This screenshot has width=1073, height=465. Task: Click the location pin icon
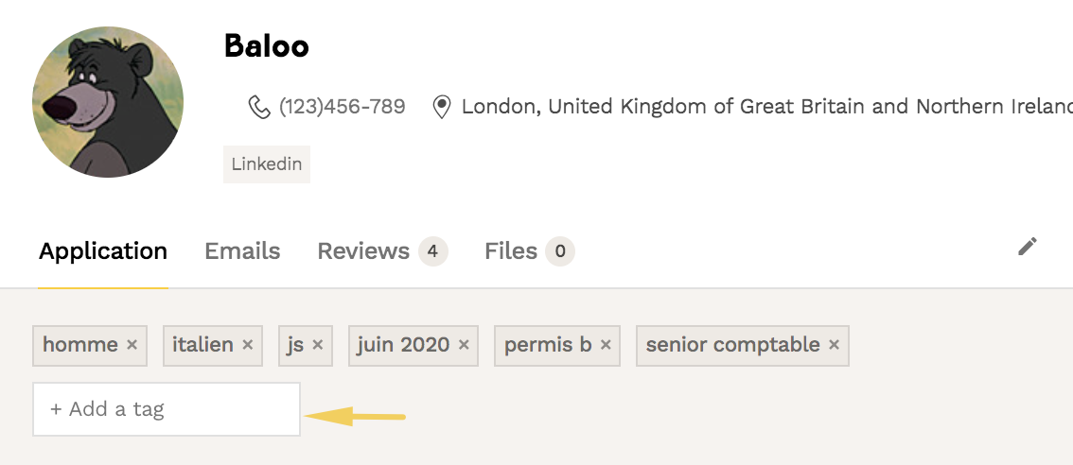tap(442, 108)
